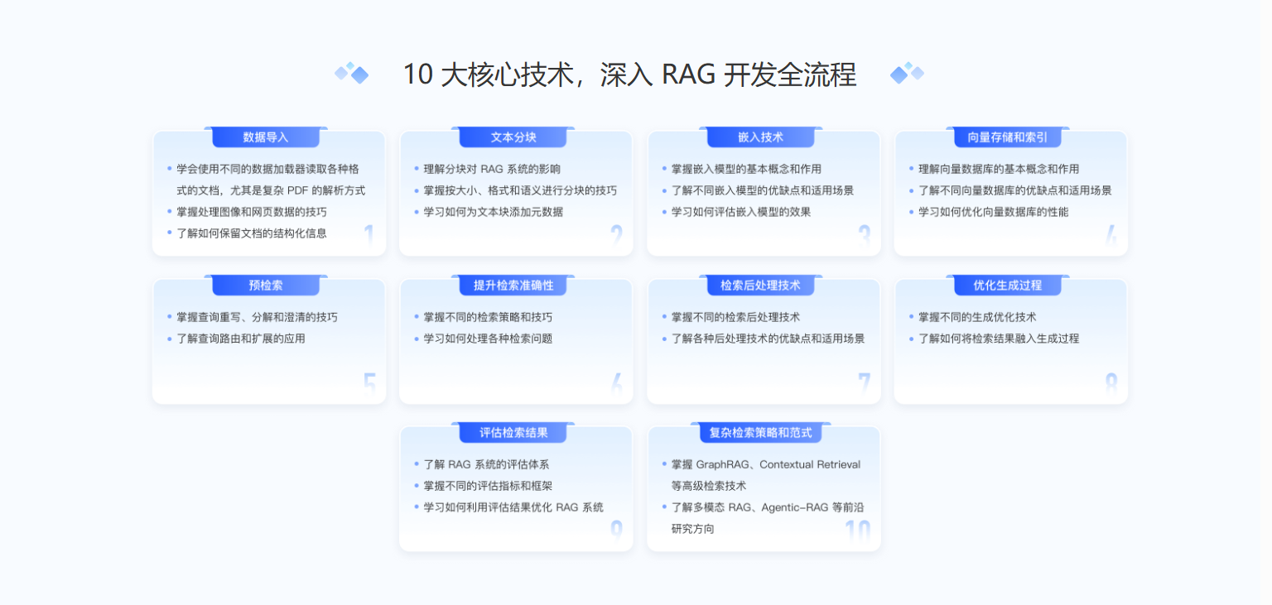Click the diamond icon right of the heading

(907, 74)
